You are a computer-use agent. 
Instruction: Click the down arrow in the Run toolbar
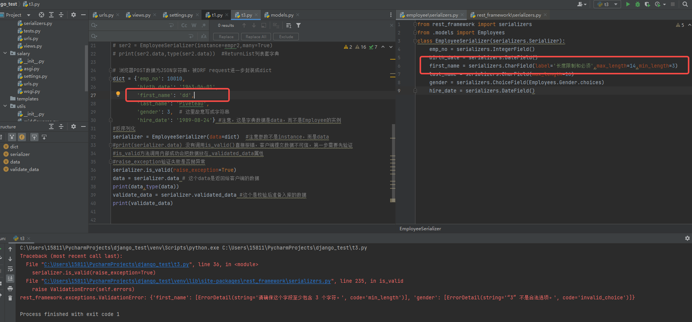tap(10, 259)
